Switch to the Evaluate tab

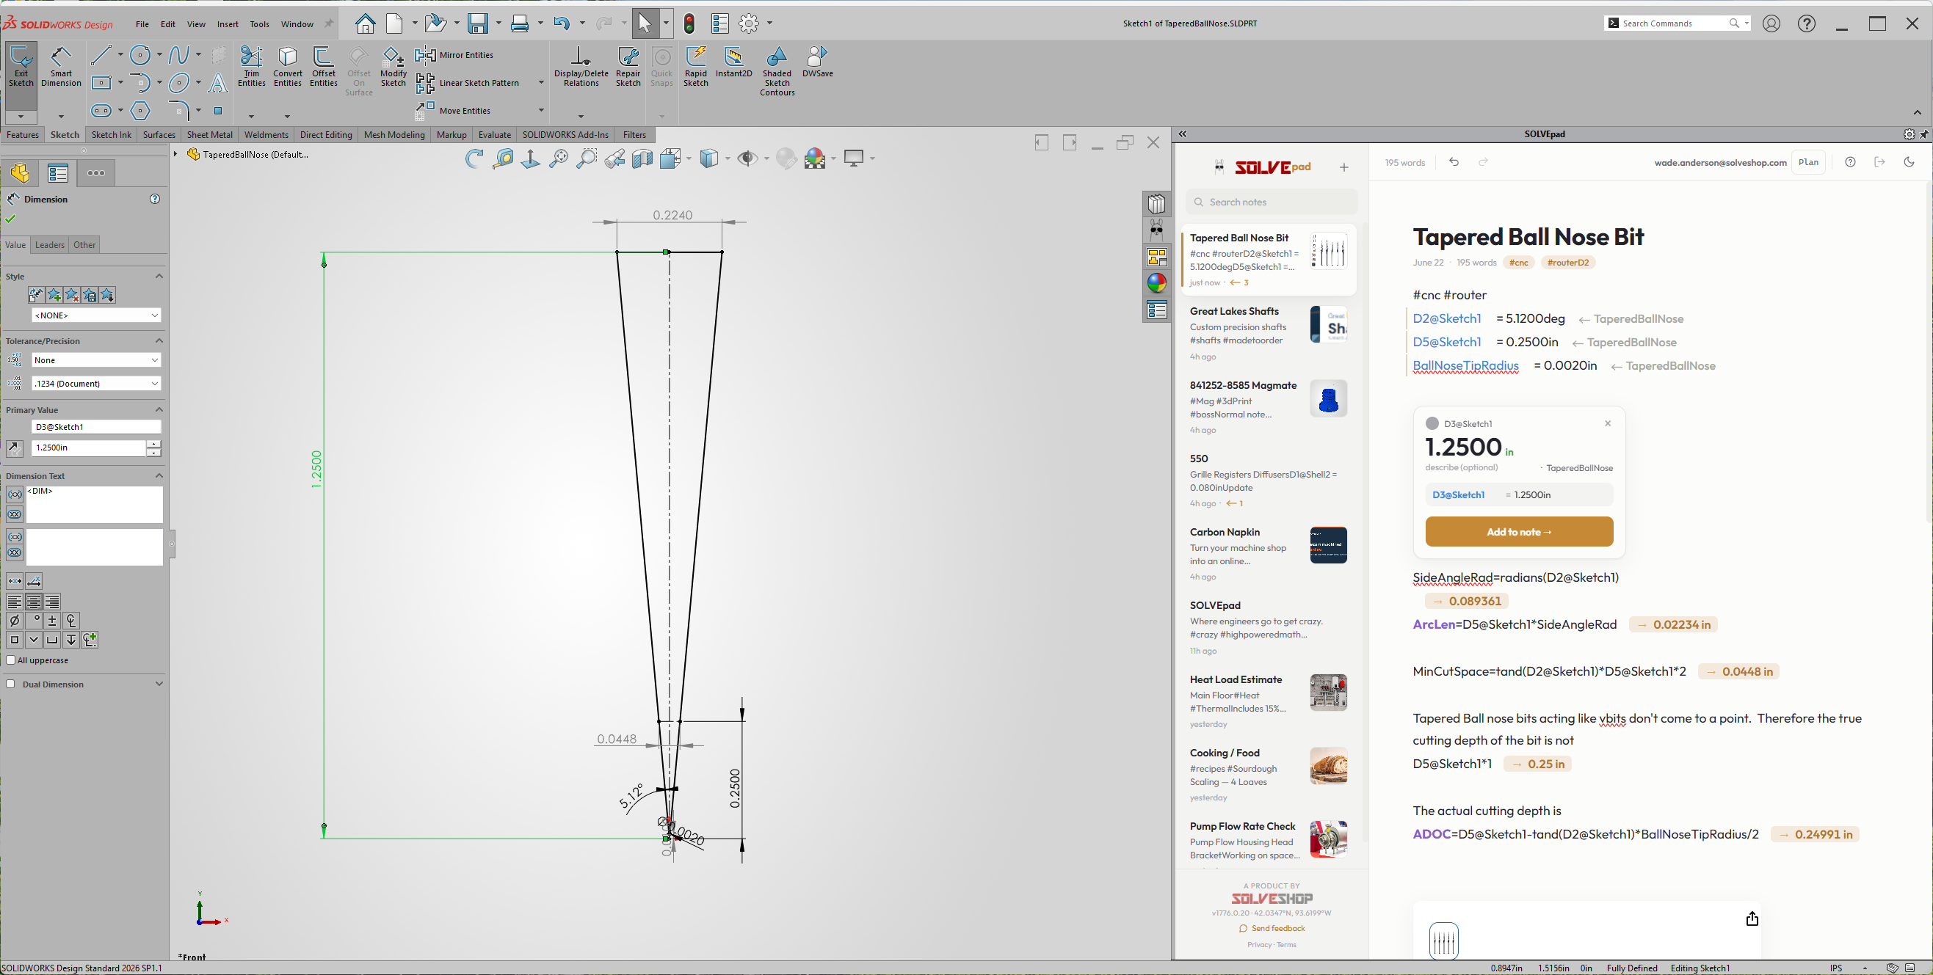495,135
